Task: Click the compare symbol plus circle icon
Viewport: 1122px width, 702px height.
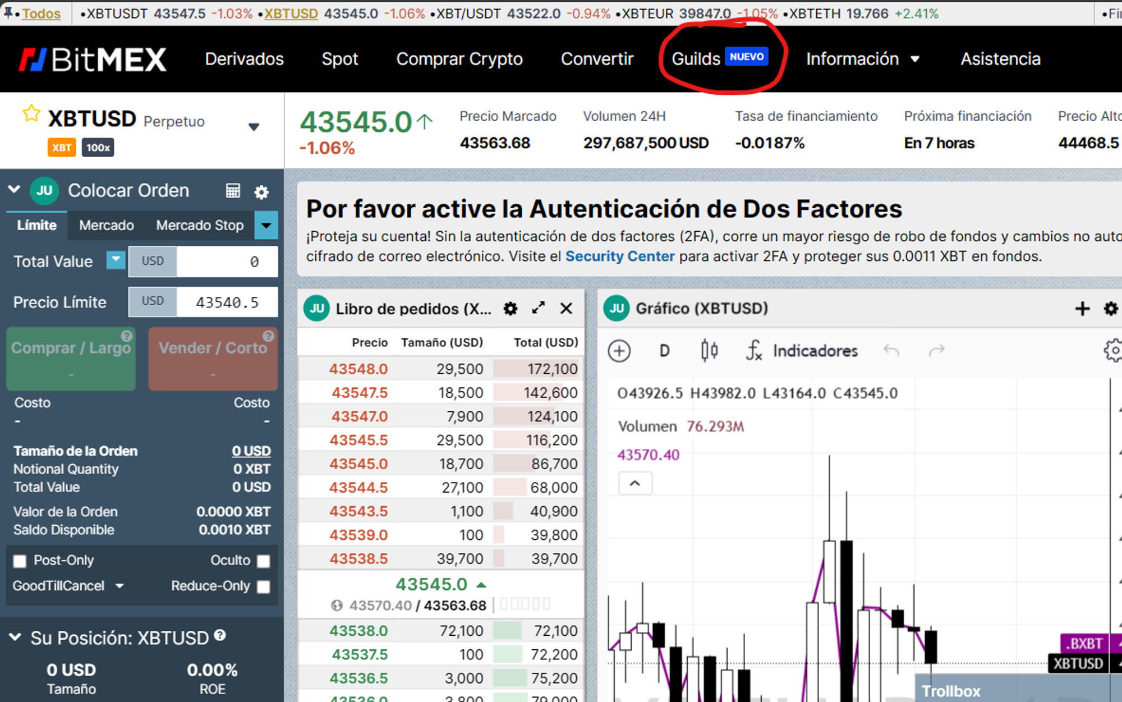Action: pyautogui.click(x=619, y=351)
